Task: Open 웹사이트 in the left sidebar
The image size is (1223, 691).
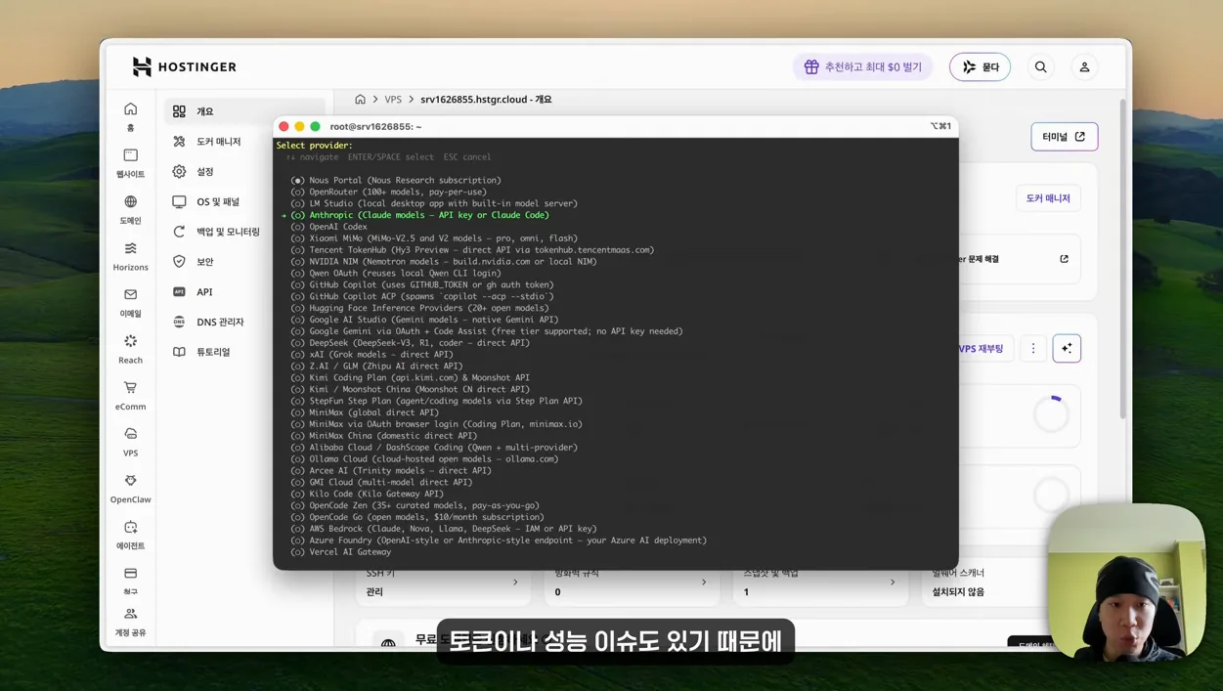Action: [130, 163]
